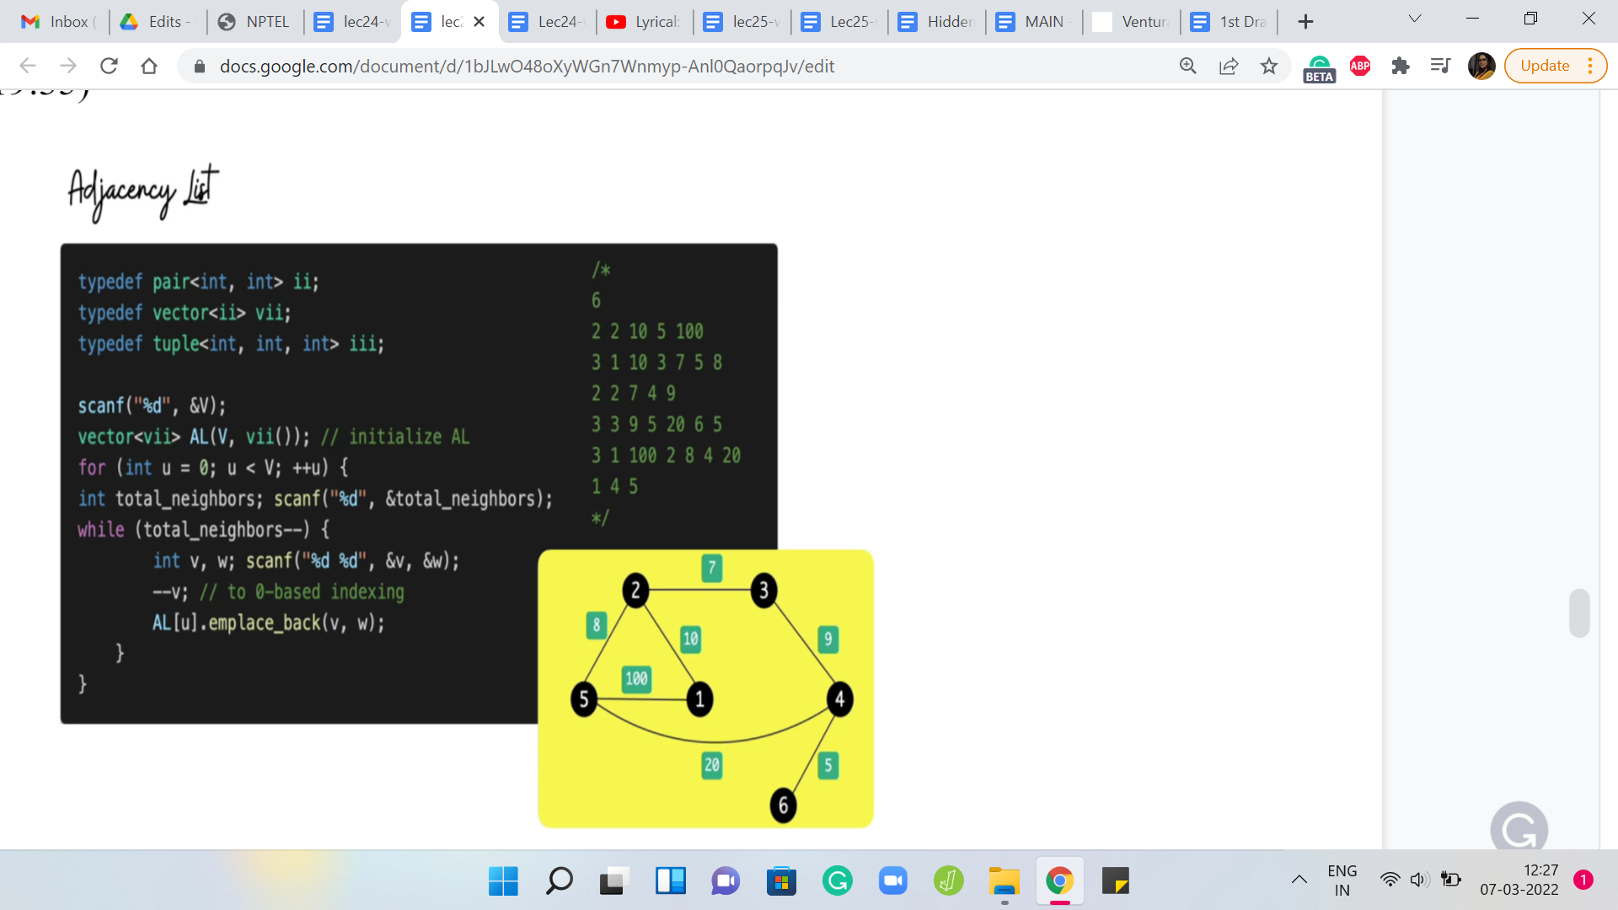Reload the current page

pyautogui.click(x=109, y=66)
